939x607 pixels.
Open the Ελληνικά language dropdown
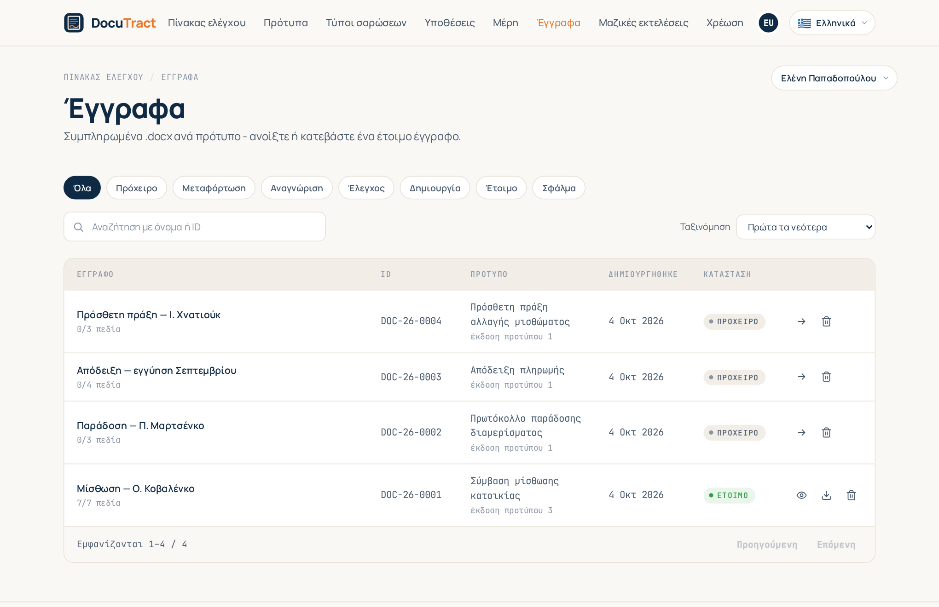(832, 23)
